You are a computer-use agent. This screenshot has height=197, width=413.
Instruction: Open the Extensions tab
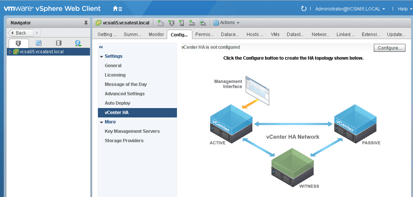370,35
